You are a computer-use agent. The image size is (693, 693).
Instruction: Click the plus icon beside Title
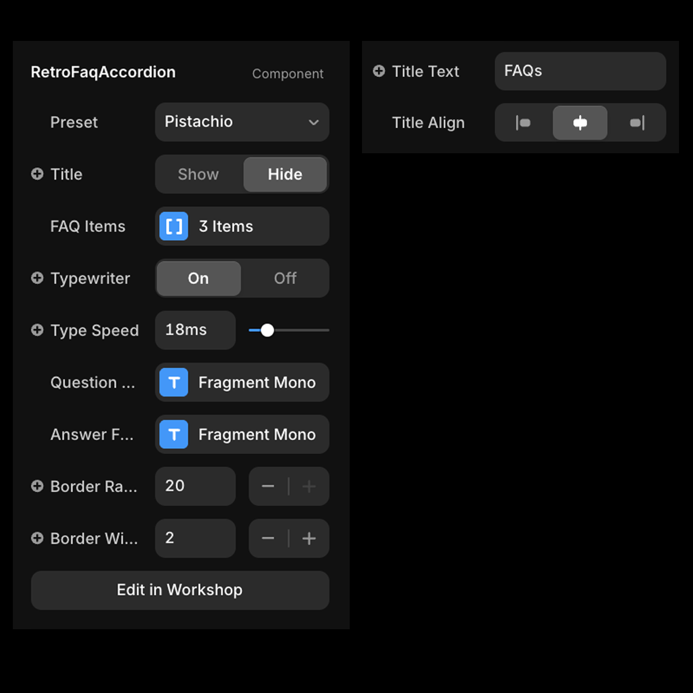coord(37,174)
